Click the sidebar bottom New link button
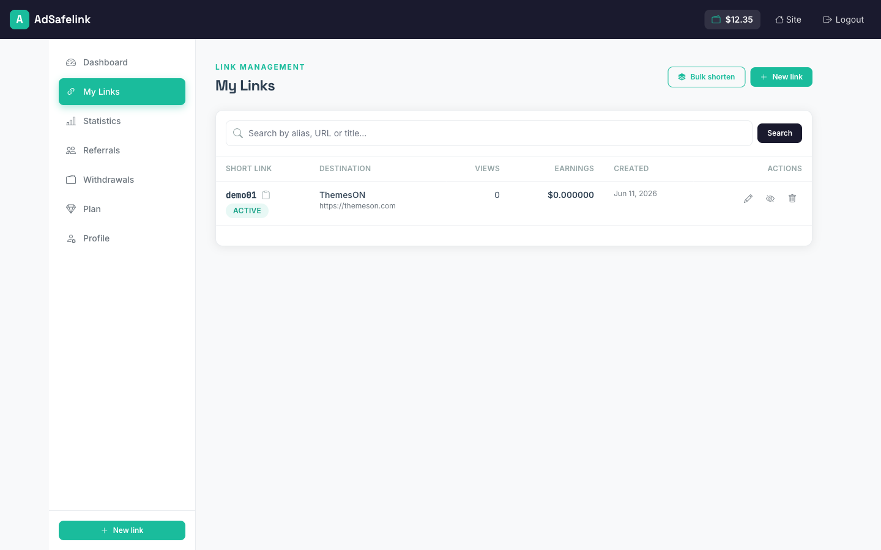 pyautogui.click(x=122, y=530)
